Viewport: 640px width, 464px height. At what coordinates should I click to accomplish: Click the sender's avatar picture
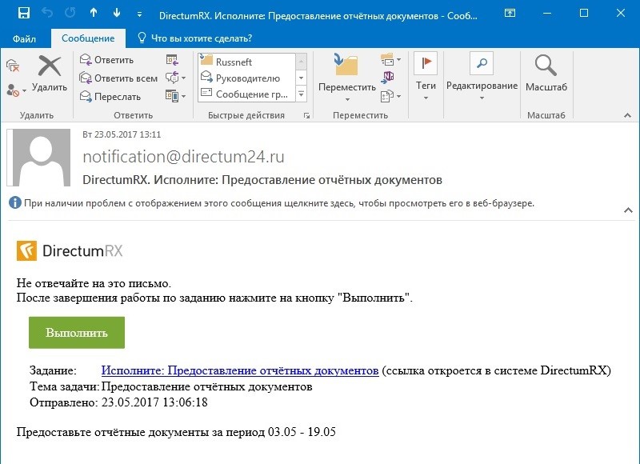42,158
